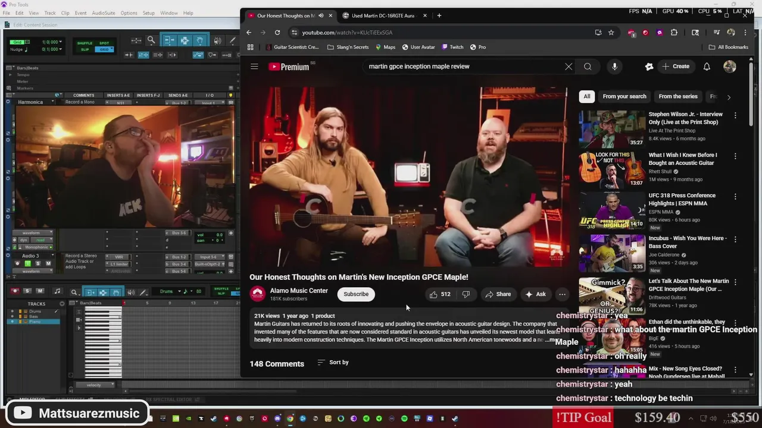Open the VMR insert on Audio 3
762x428 pixels.
coord(119,257)
